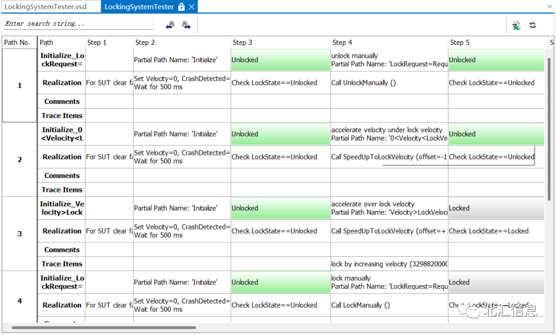556x335 pixels.
Task: Click the find previous binoculars icon
Action: click(x=170, y=25)
